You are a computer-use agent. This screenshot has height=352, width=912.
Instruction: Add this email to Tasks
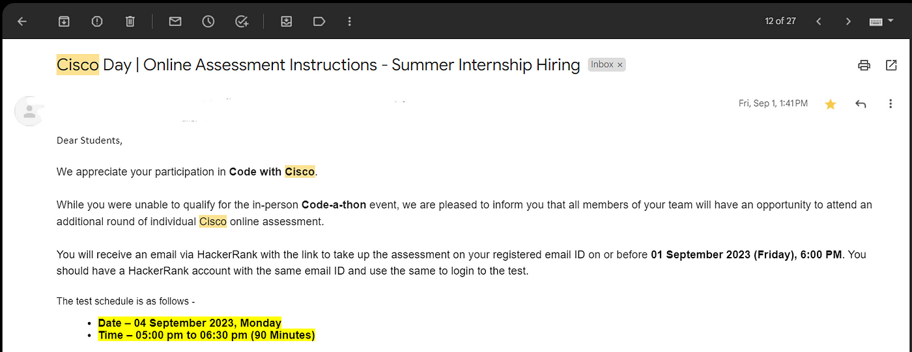242,21
